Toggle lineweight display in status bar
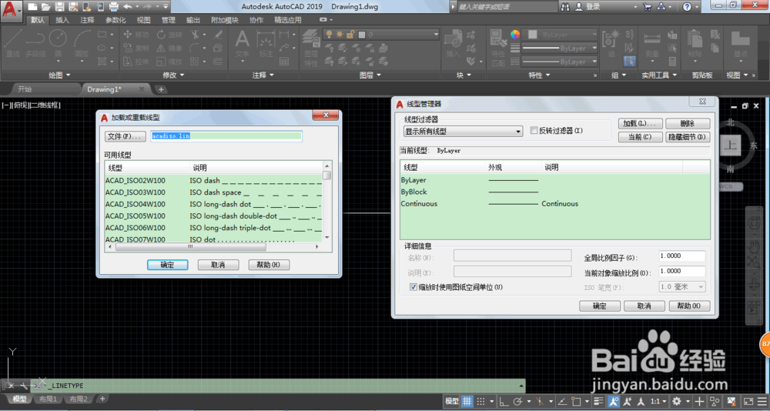The height and width of the screenshot is (411, 770). [598, 401]
